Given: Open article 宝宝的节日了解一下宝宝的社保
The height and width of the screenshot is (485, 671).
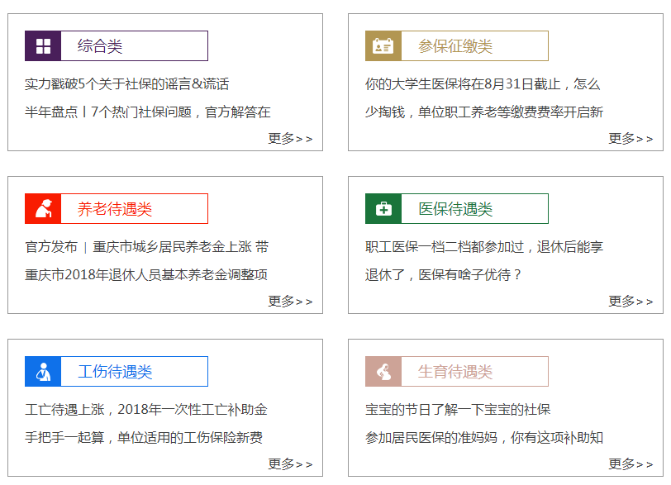Looking at the screenshot, I should tap(458, 410).
